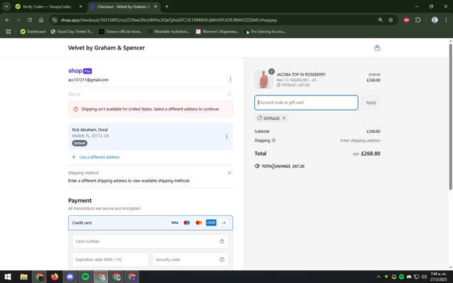
Task: Go back to the previous page
Action: 7,20
